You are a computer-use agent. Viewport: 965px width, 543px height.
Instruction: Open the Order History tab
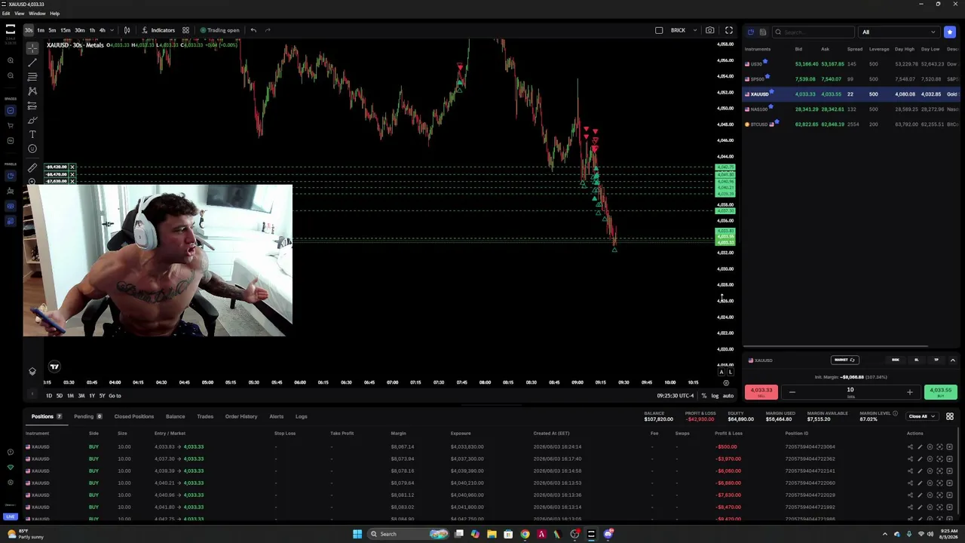241,416
